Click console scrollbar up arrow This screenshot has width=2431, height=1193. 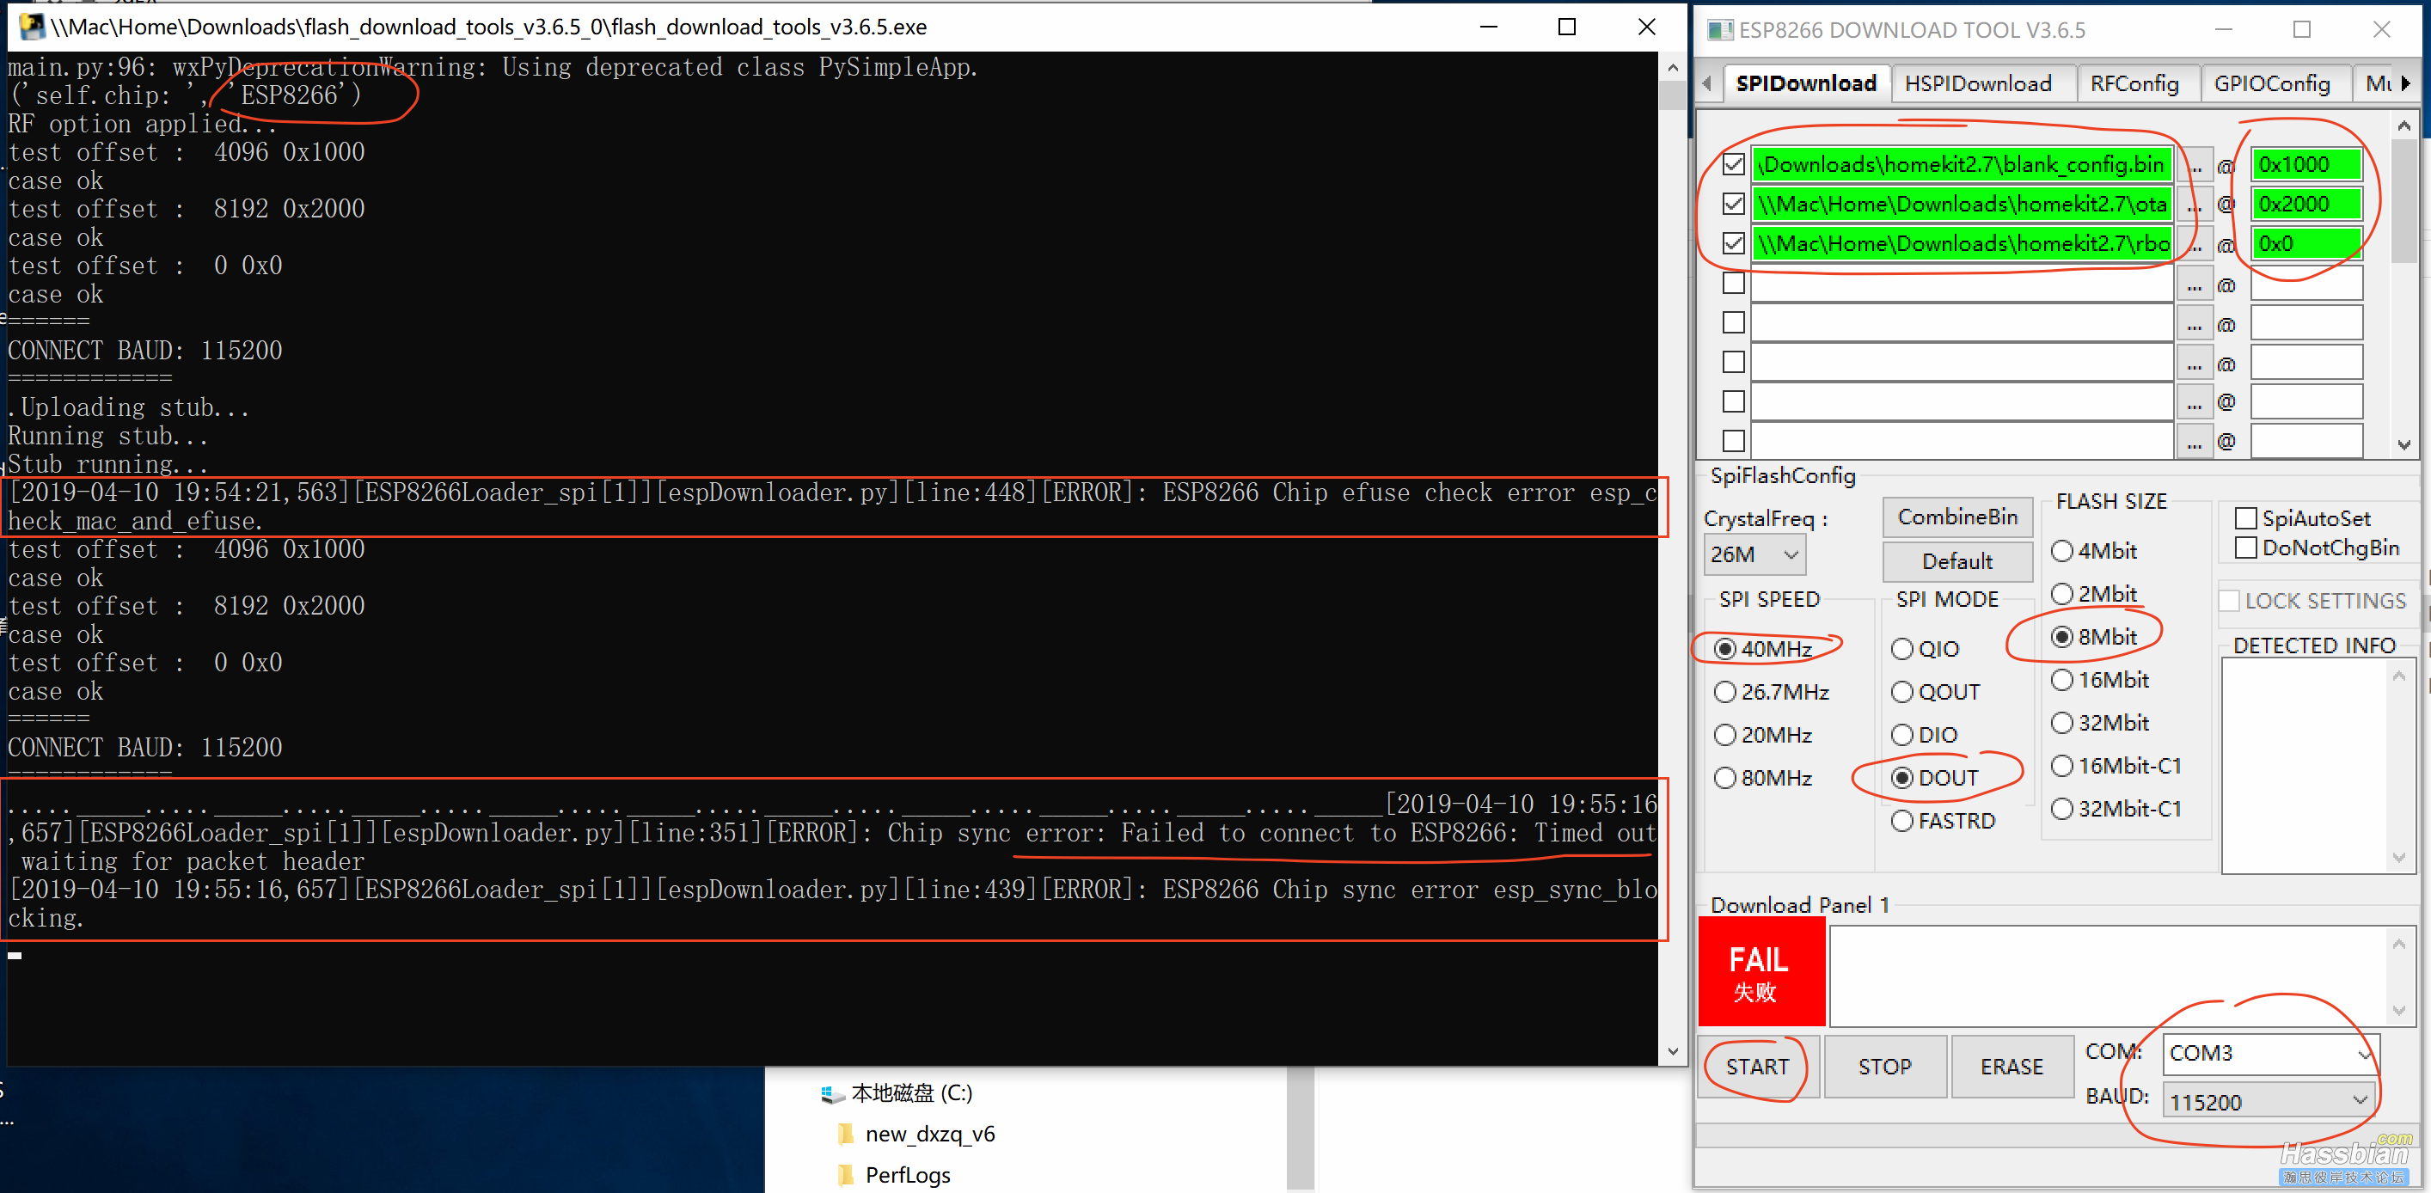tap(1672, 67)
